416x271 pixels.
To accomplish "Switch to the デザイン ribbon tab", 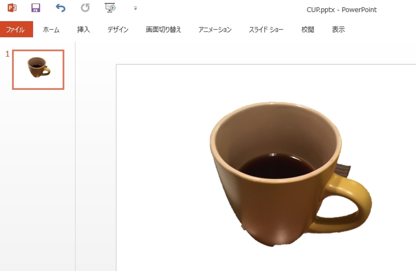I will pyautogui.click(x=118, y=30).
